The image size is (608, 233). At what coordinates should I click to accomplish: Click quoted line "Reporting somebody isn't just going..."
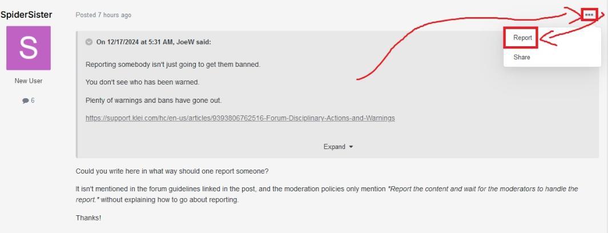click(x=172, y=65)
